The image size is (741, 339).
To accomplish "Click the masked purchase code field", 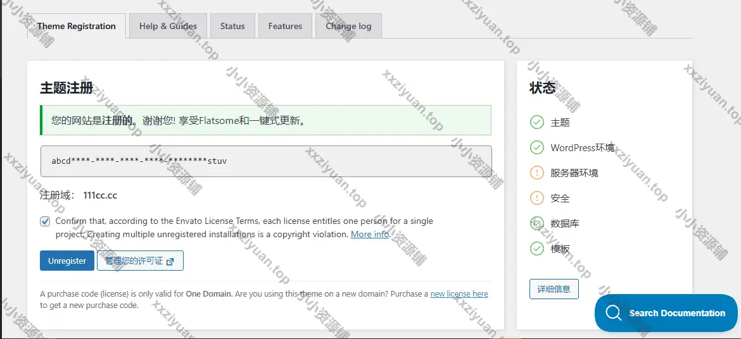I will point(266,161).
